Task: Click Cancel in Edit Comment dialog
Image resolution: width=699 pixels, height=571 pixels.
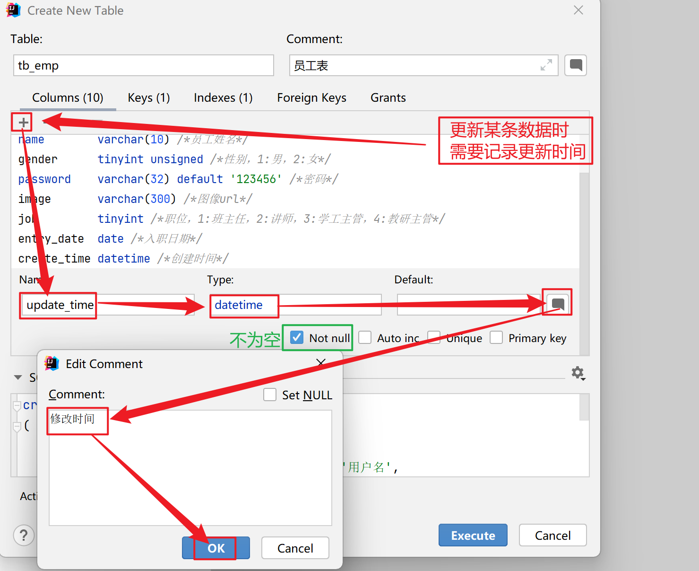Action: point(295,548)
